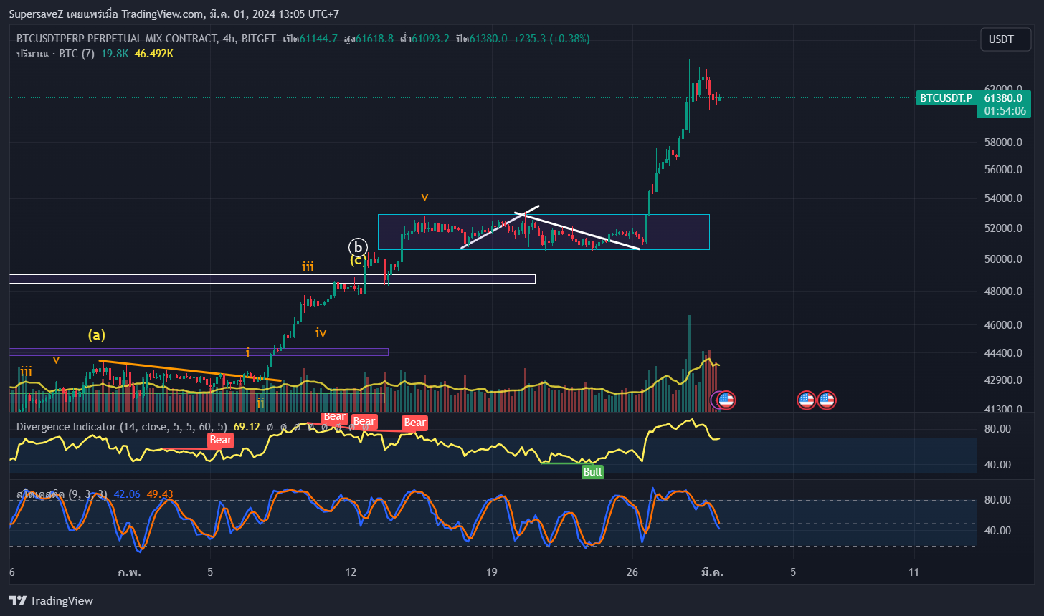Click the 61380.0 last price label
Viewport: 1044px width, 616px height.
tap(1004, 98)
